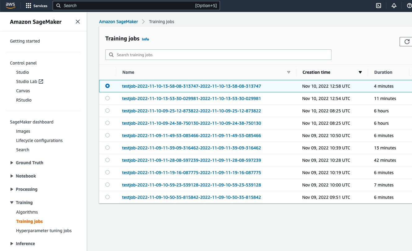This screenshot has width=412, height=251.
Task: Open Algorithms under Training
Action: pos(27,212)
